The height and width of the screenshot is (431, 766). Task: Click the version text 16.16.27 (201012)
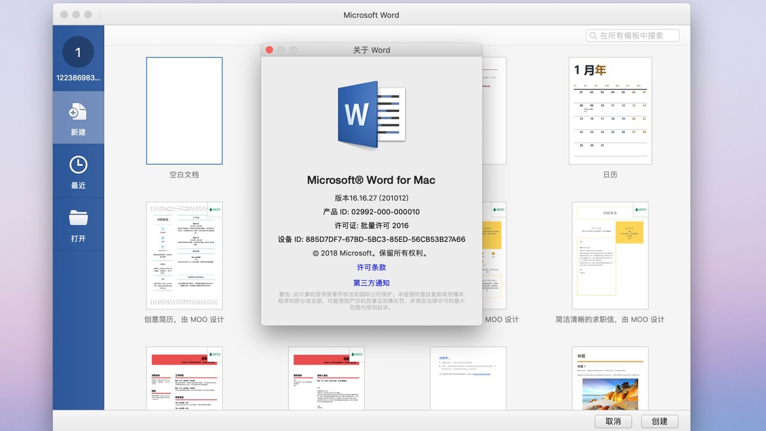[372, 198]
